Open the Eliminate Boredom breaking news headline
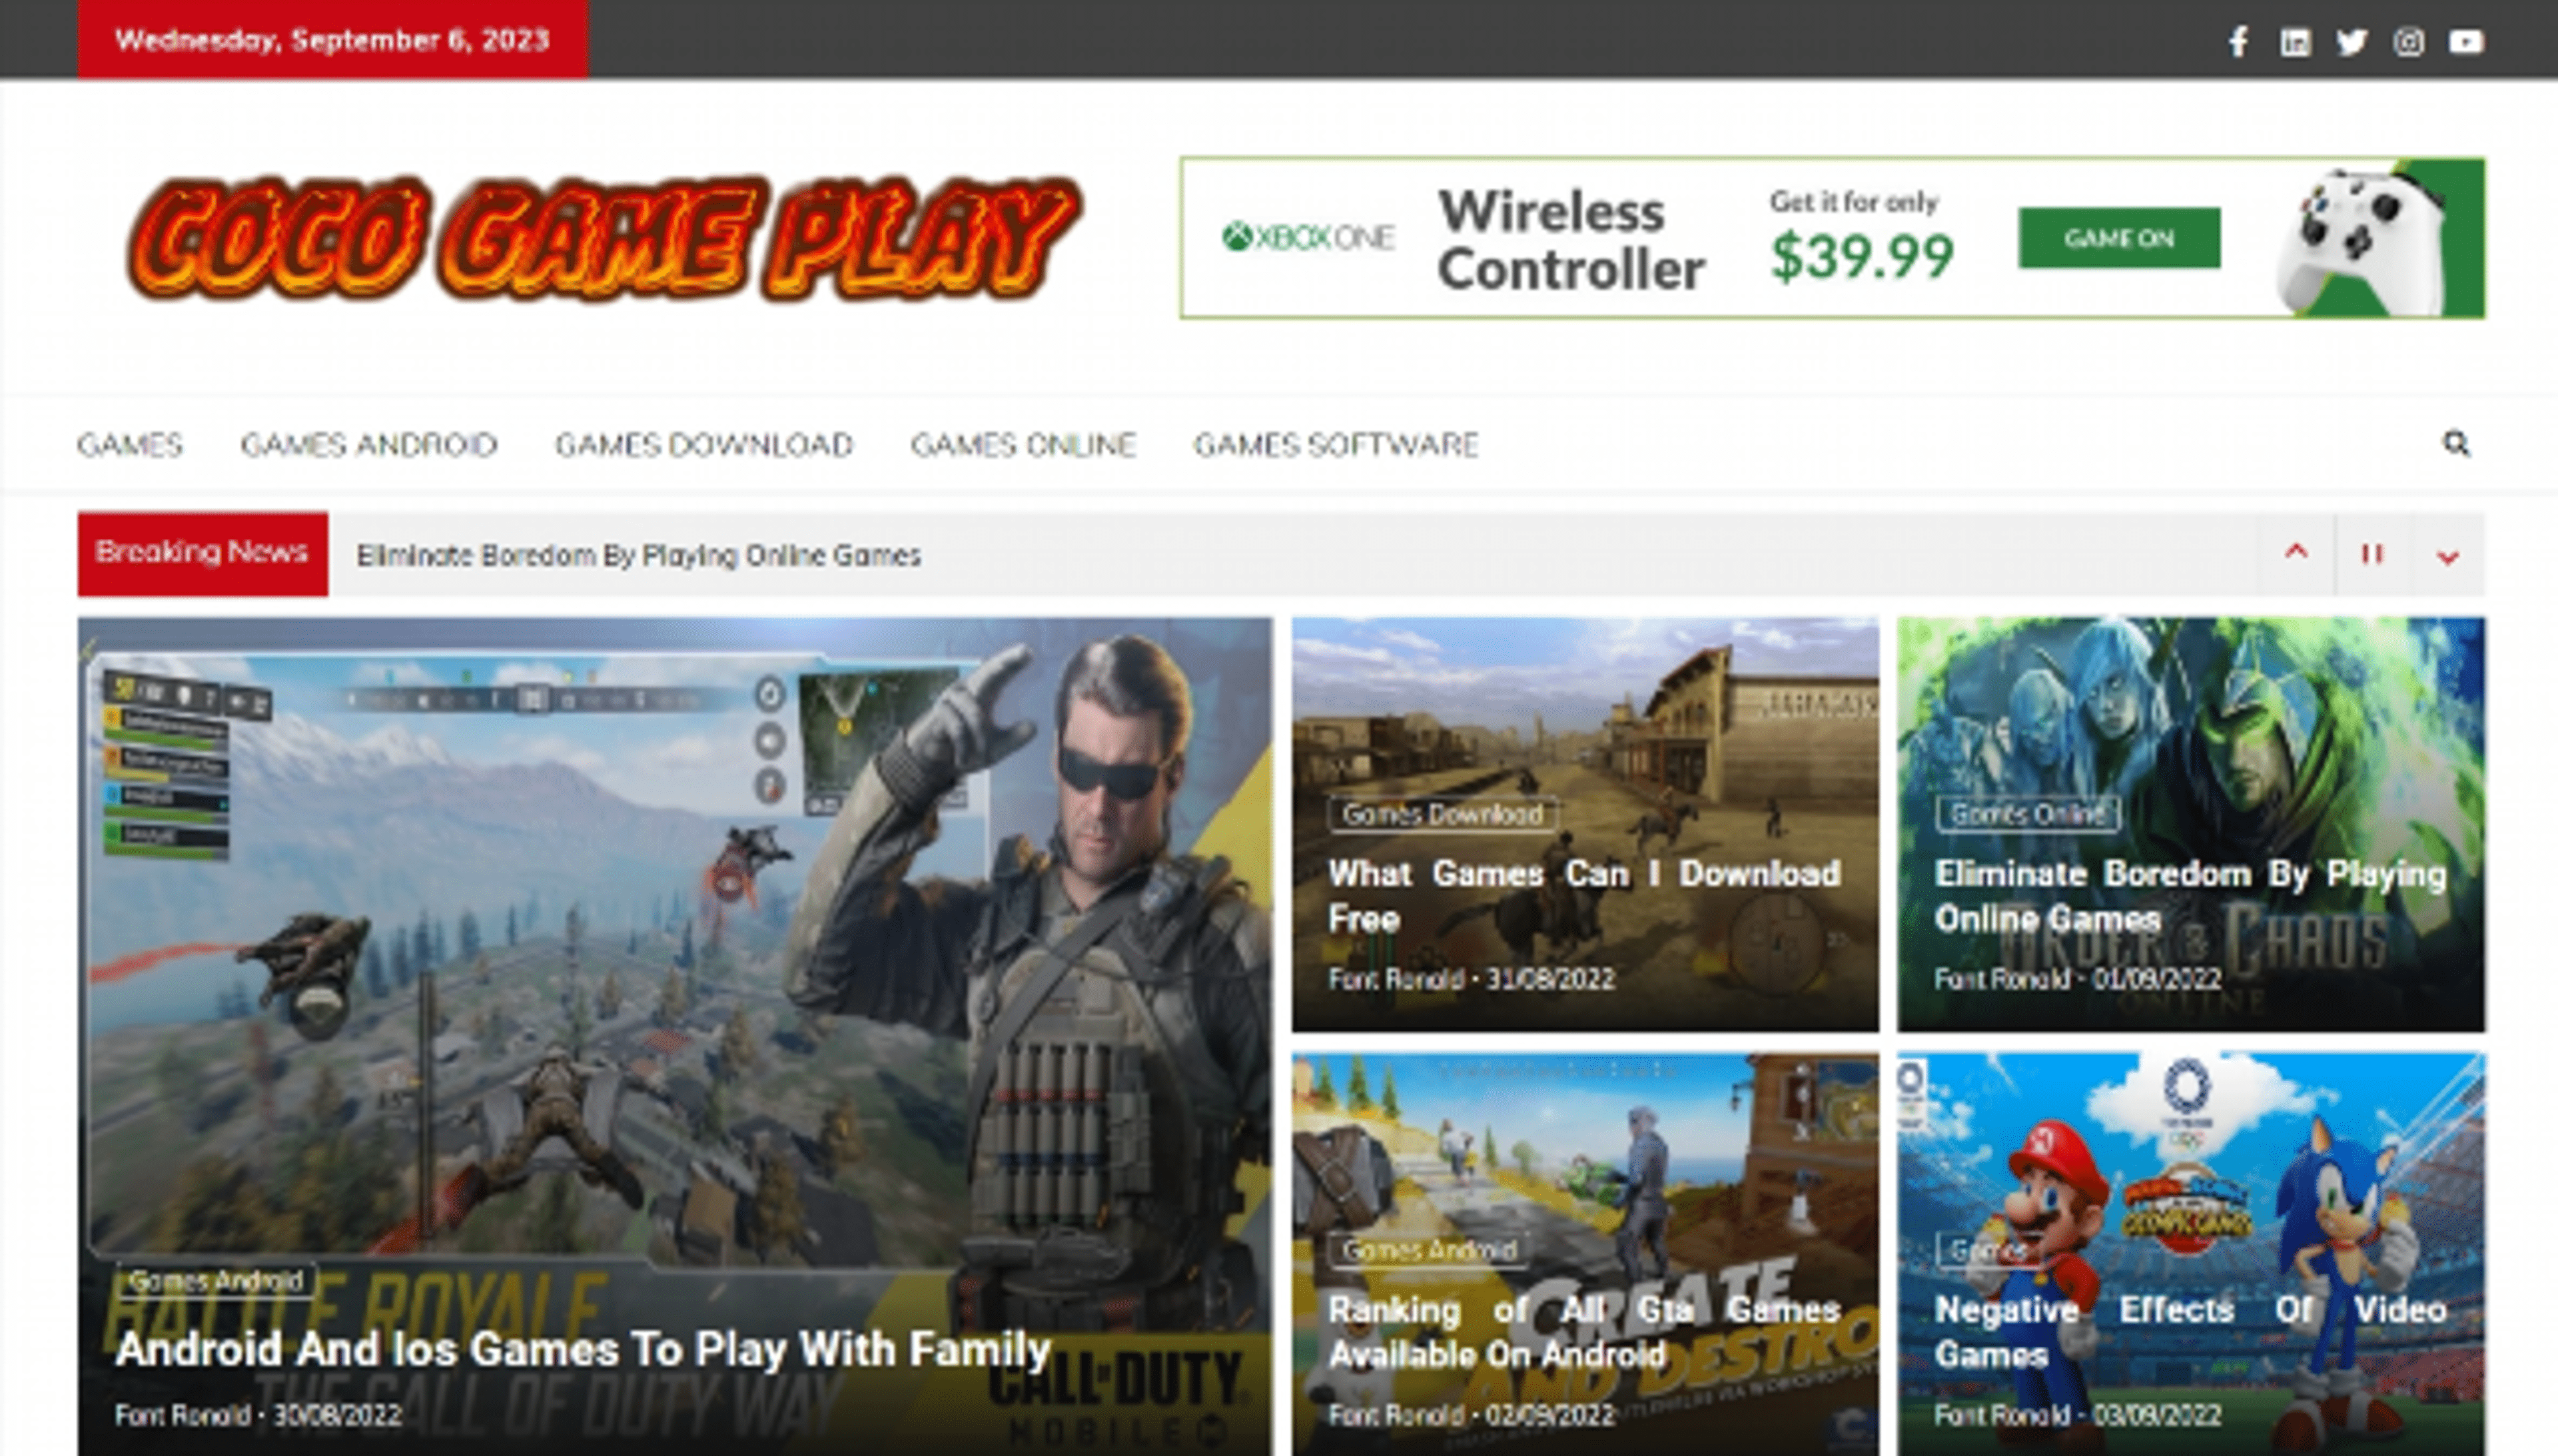This screenshot has height=1456, width=2558. click(x=638, y=555)
